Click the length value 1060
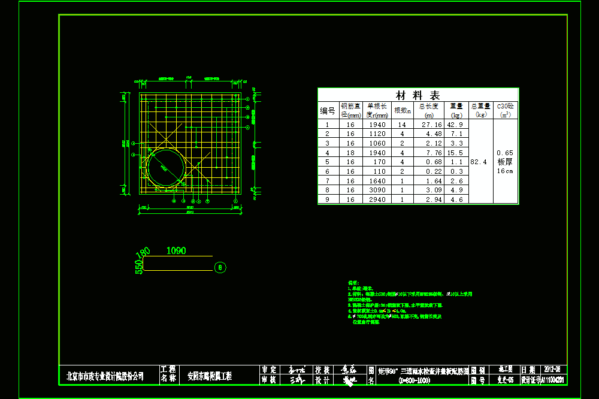 [x=377, y=143]
